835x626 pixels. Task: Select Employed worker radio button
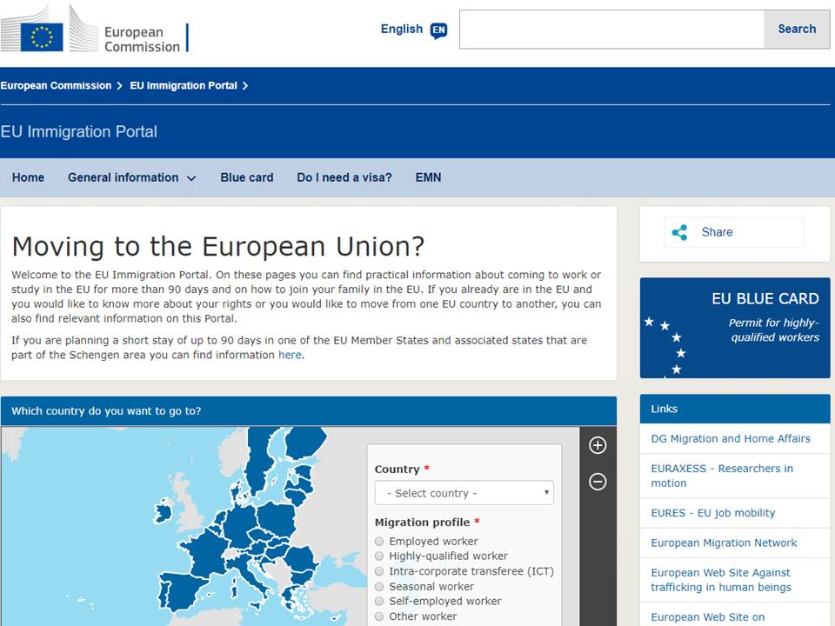pos(379,542)
